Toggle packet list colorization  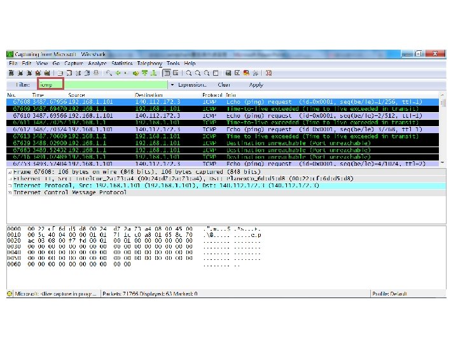167,73
